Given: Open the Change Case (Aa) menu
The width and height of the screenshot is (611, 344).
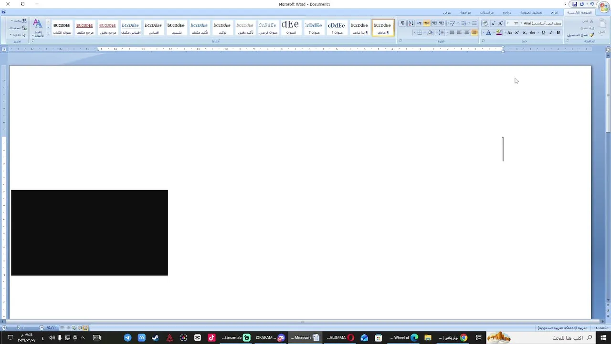Looking at the screenshot, I should tap(510, 32).
